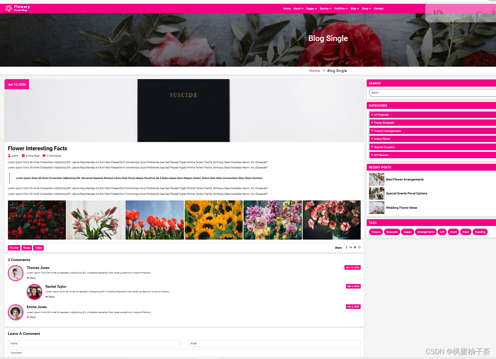Share post via Twitter icon
The width and height of the screenshot is (496, 359).
click(355, 247)
